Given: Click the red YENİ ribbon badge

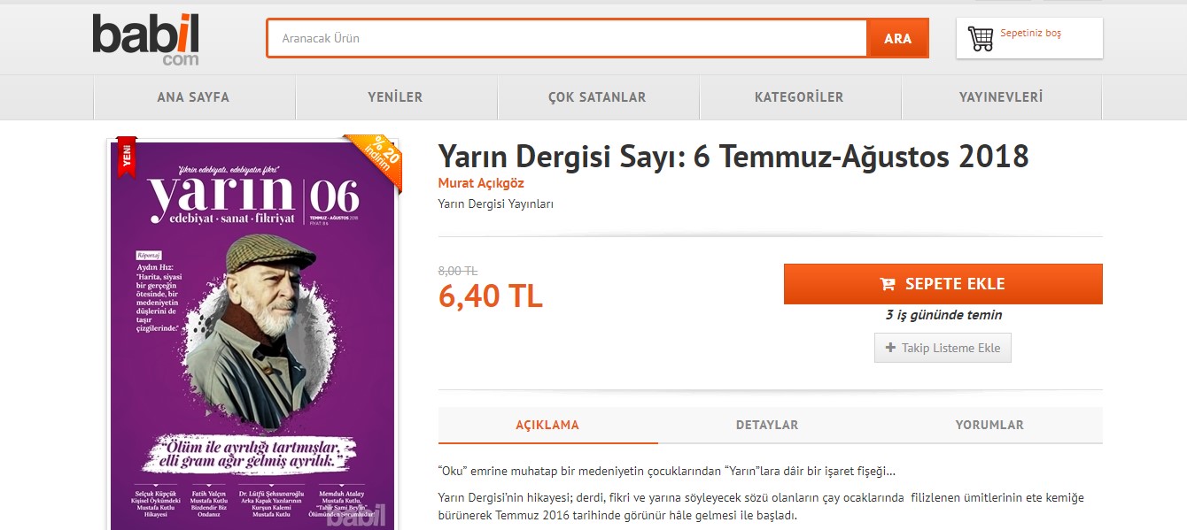Looking at the screenshot, I should (x=127, y=156).
